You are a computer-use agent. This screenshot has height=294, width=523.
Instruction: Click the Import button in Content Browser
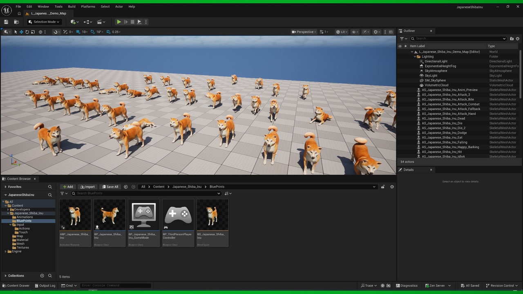(x=87, y=187)
